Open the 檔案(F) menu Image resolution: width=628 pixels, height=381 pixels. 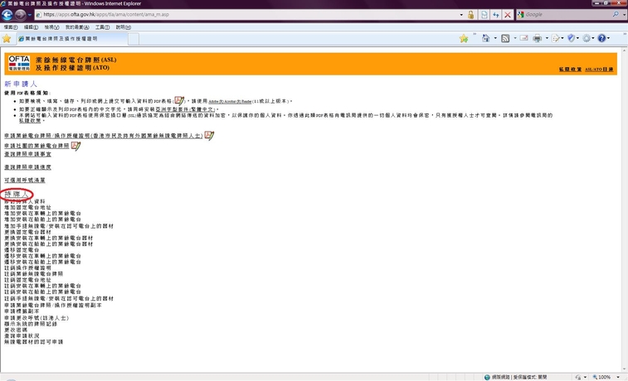coord(11,27)
